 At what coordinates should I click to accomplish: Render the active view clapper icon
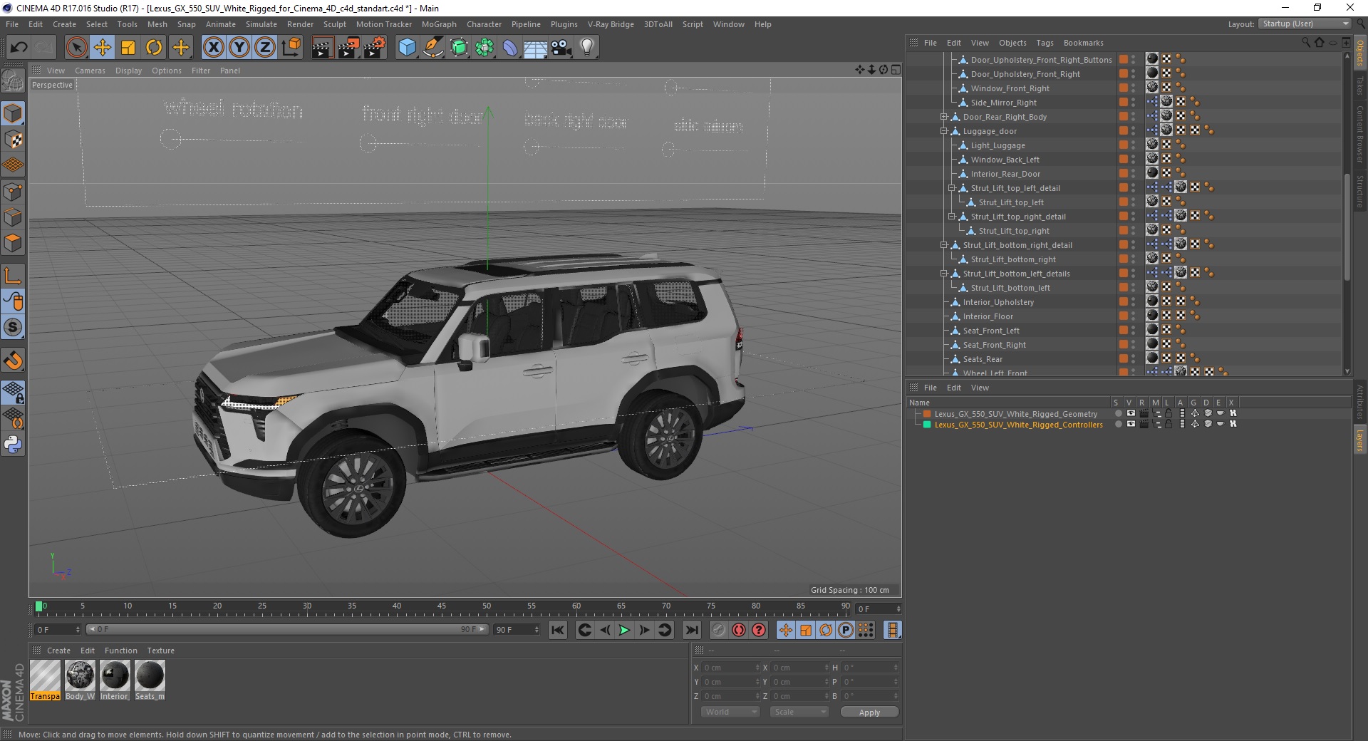[322, 48]
